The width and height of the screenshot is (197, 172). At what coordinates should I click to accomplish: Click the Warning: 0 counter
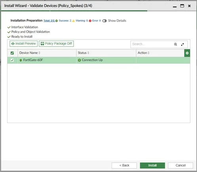click(82, 21)
